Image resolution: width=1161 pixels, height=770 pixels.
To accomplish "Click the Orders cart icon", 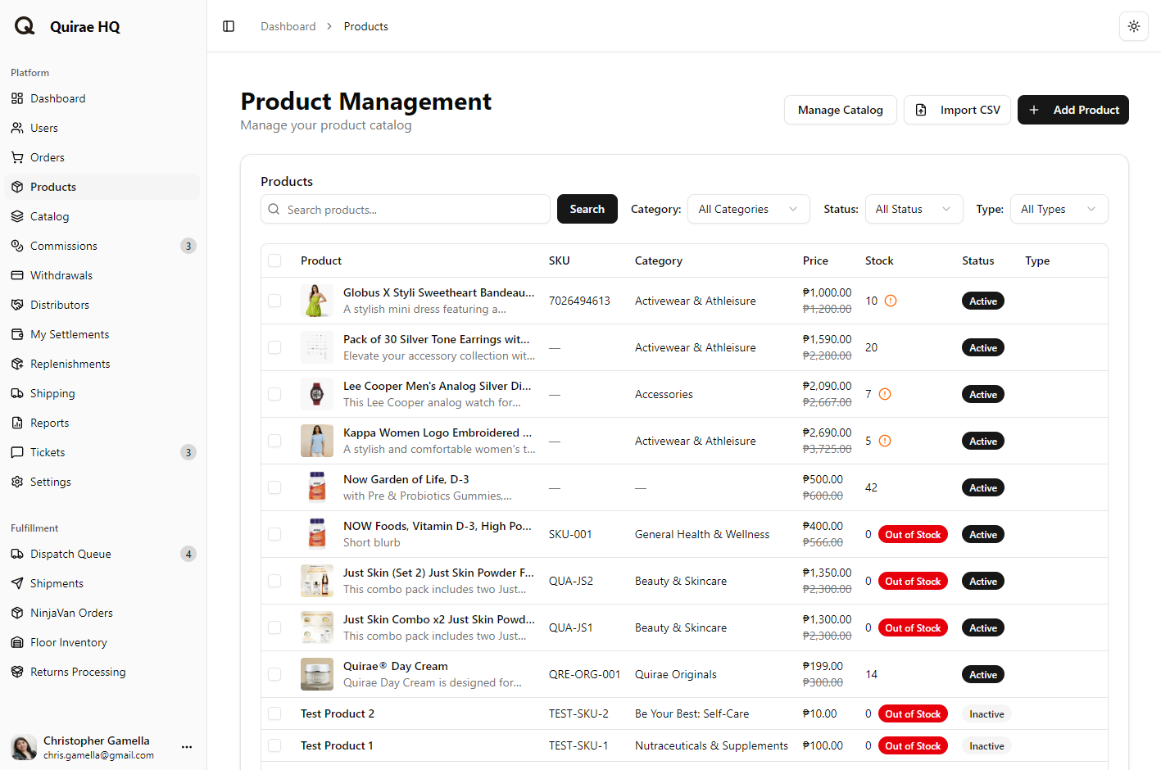I will pos(17,157).
